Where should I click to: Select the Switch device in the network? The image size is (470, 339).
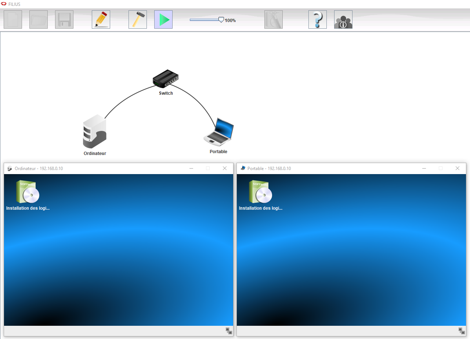coord(166,78)
